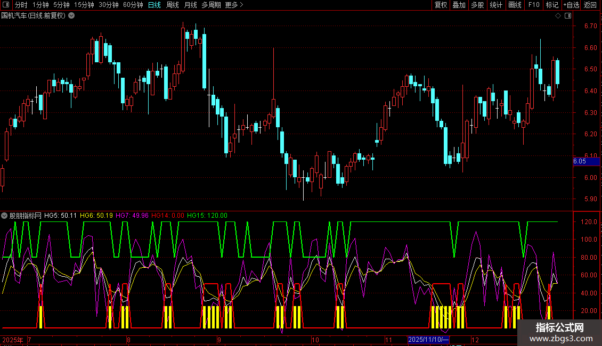Viewport: 602px width, 346px height.
Task: Switch to 月线 monthly chart
Action: [x=190, y=5]
